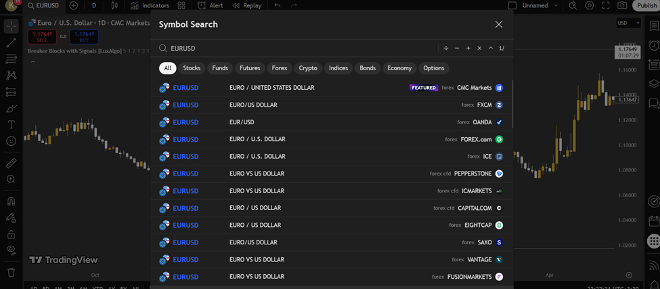
Task: Open the indicator templates grid
Action: (181, 5)
